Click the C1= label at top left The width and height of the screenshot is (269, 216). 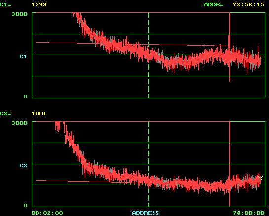coord(5,5)
